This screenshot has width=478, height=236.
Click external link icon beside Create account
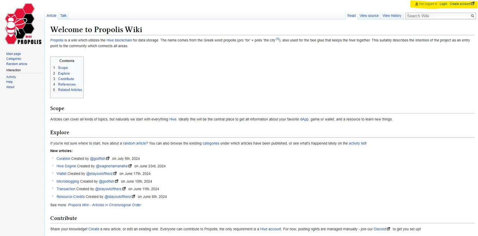[473, 4]
